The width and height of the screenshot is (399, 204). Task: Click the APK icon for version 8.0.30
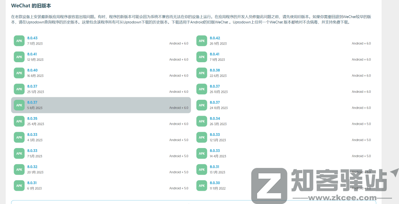[201, 186]
